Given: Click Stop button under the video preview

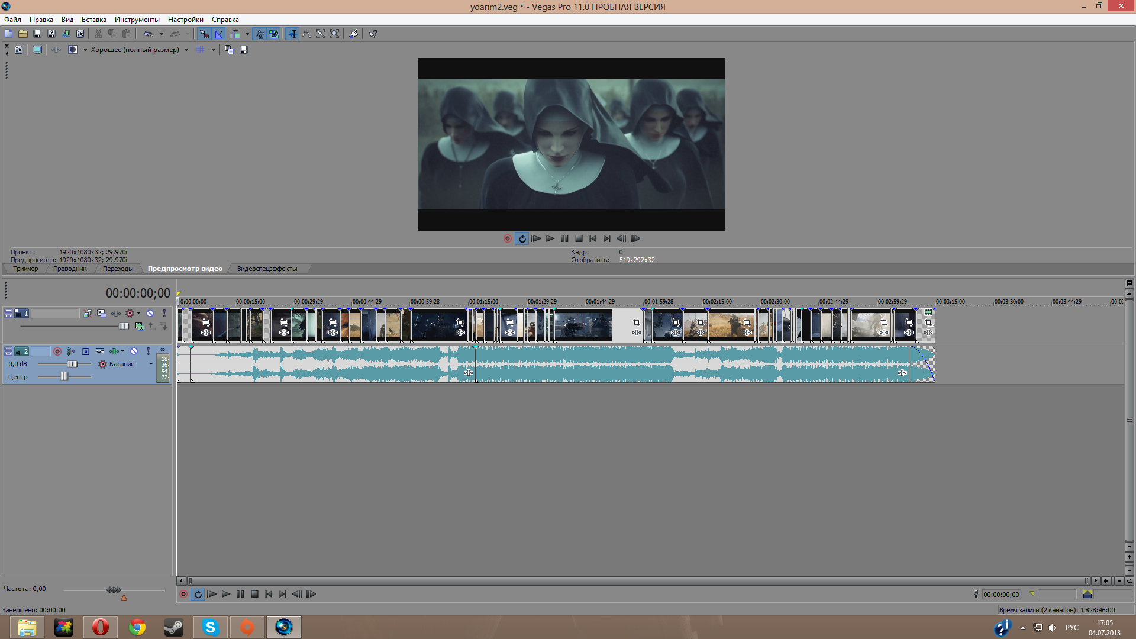Looking at the screenshot, I should [x=579, y=239].
